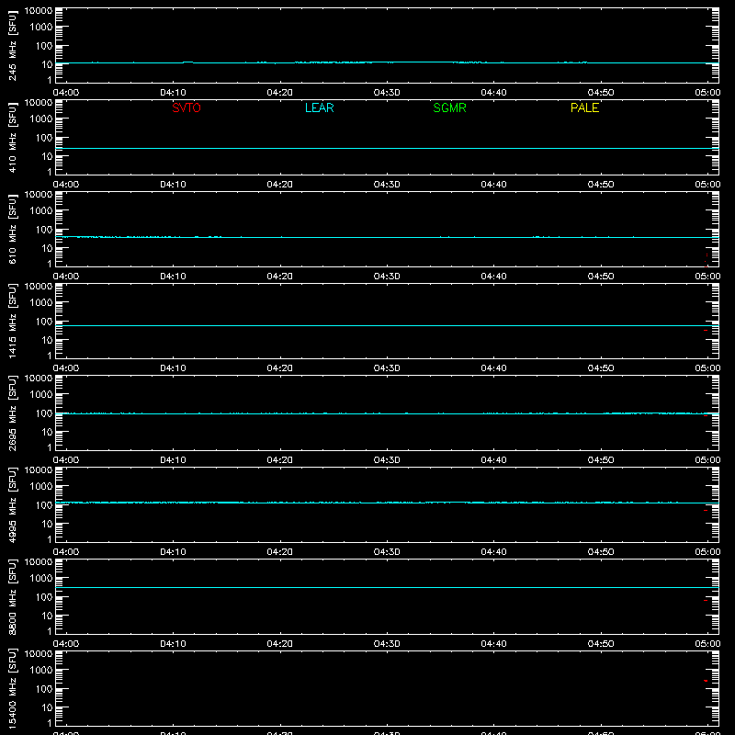The width and height of the screenshot is (735, 735).
Task: Click the 05:00 tick under the 2695 MHz panel
Action: [707, 460]
